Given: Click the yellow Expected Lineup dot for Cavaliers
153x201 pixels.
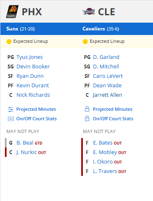Looking at the screenshot, I should click(x=85, y=42).
